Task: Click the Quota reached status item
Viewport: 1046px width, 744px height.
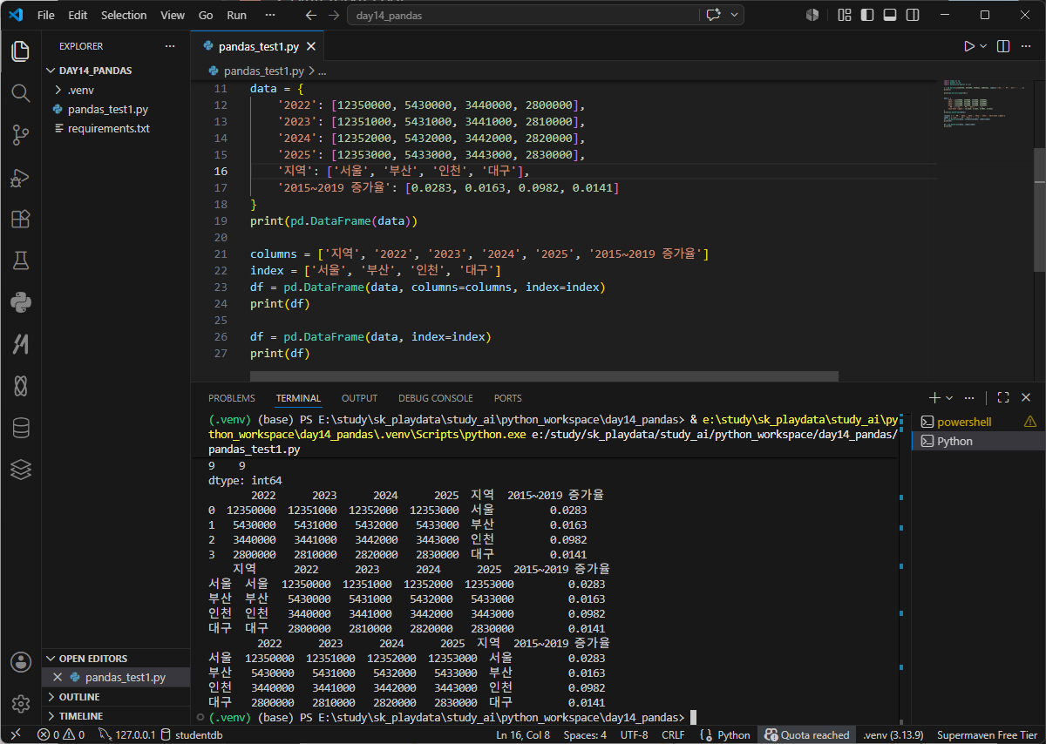Action: coord(806,735)
